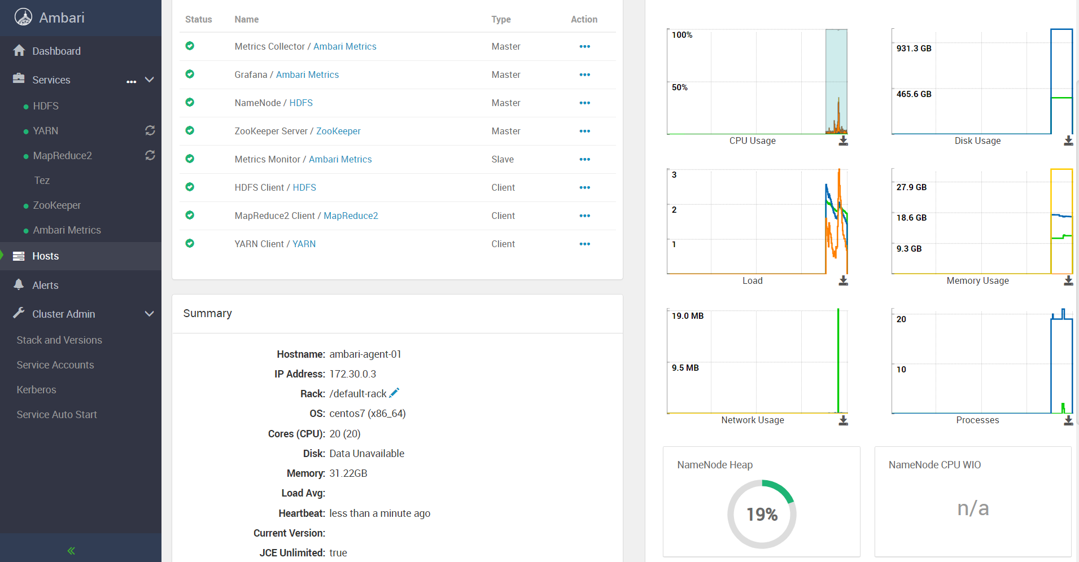
Task: Open action menu for MapReduce2 Client
Action: pos(584,216)
